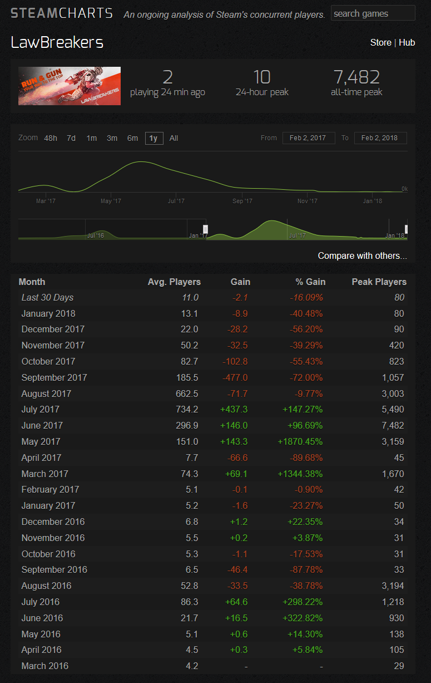431x683 pixels.
Task: Select October 2017 gain -102.8
Action: click(x=235, y=362)
